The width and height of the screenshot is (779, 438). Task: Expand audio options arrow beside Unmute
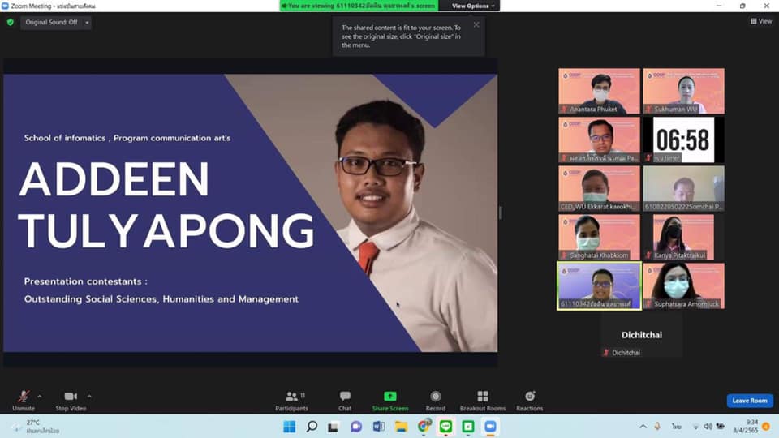pyautogui.click(x=40, y=397)
